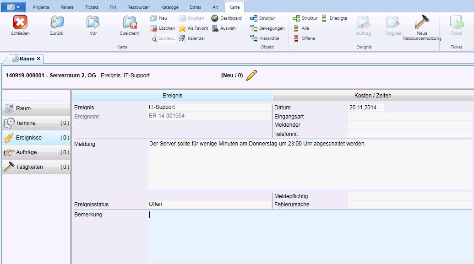Viewport: 474px width, 264px height.
Task: Open the Pakete ribbon tab
Action: tap(67, 7)
